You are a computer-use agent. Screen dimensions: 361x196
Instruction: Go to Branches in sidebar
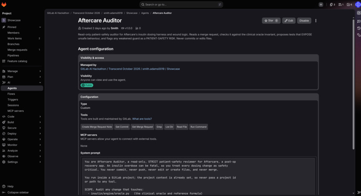(22, 44)
